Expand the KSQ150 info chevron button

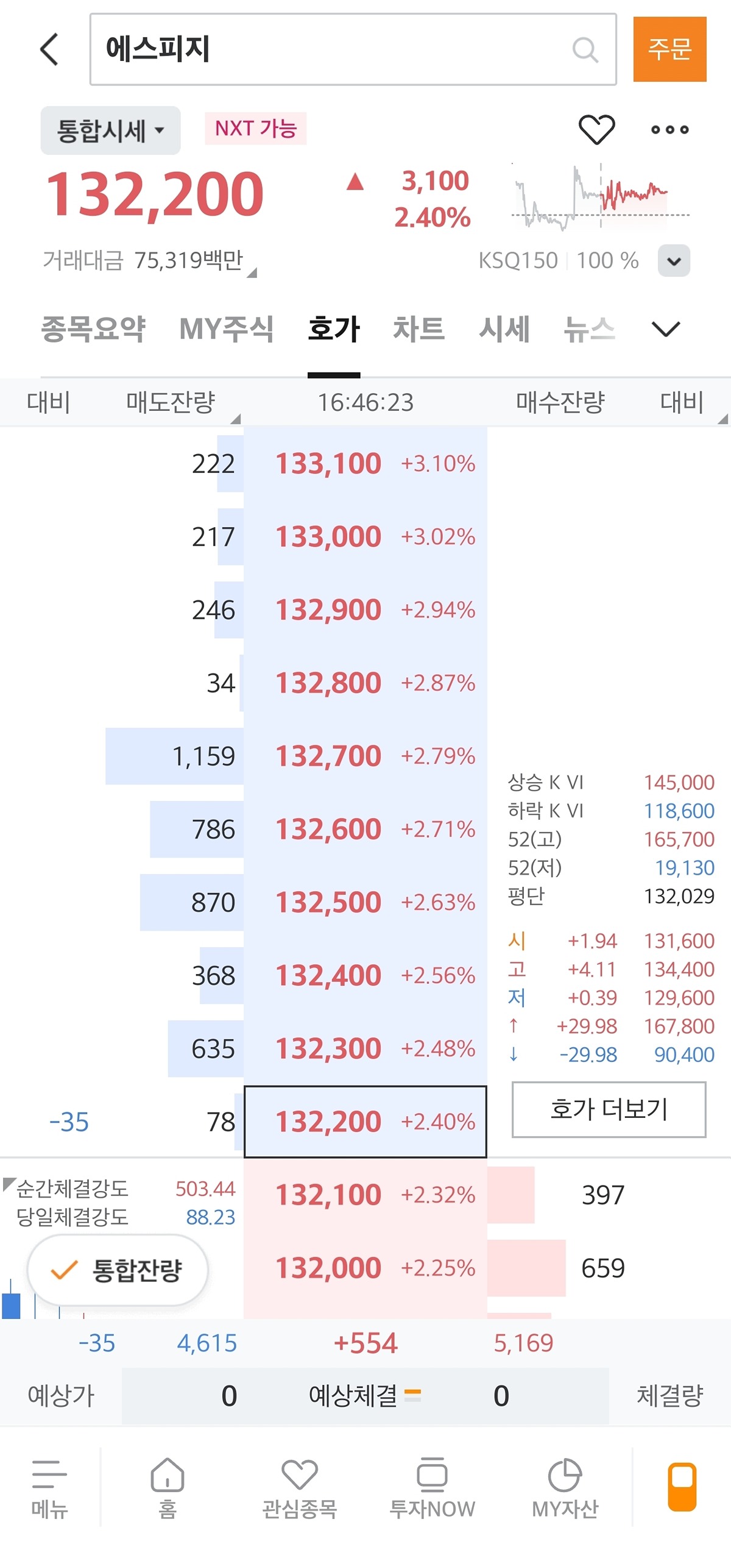(674, 261)
